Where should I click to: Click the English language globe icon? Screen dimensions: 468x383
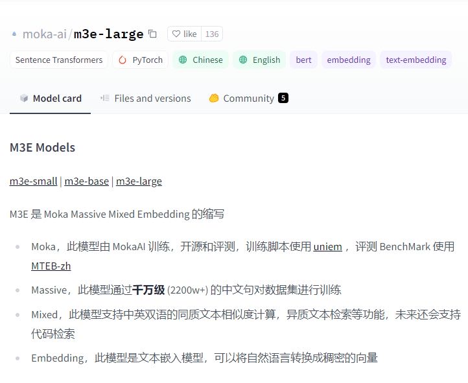243,60
